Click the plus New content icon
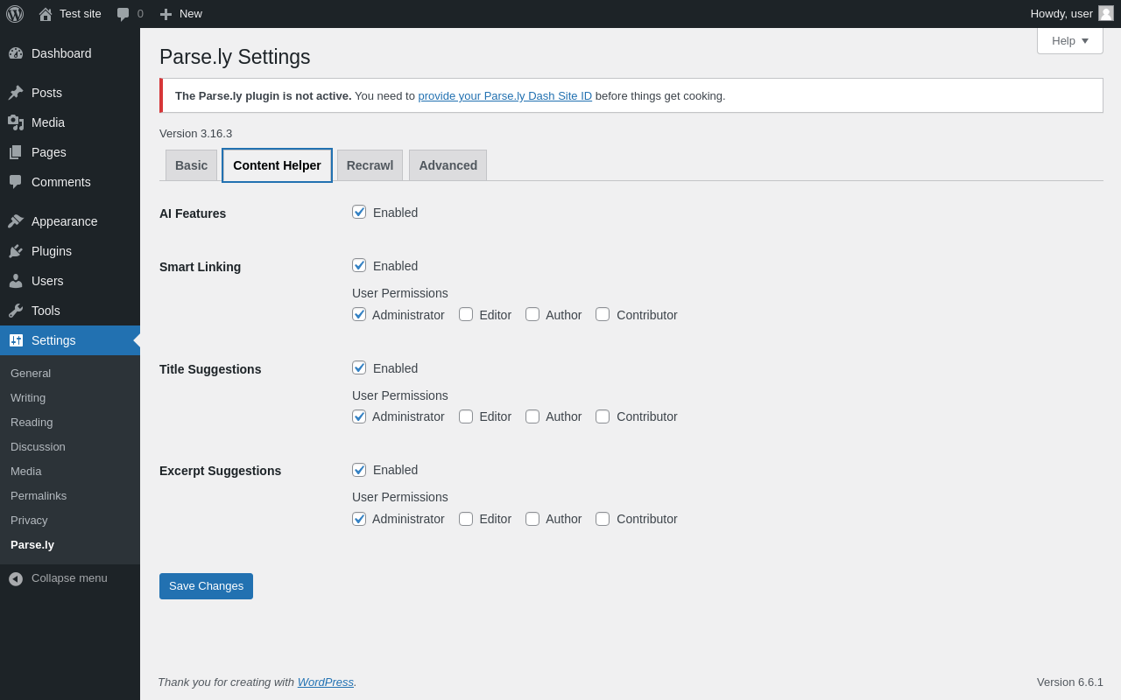The height and width of the screenshot is (700, 1121). [166, 14]
